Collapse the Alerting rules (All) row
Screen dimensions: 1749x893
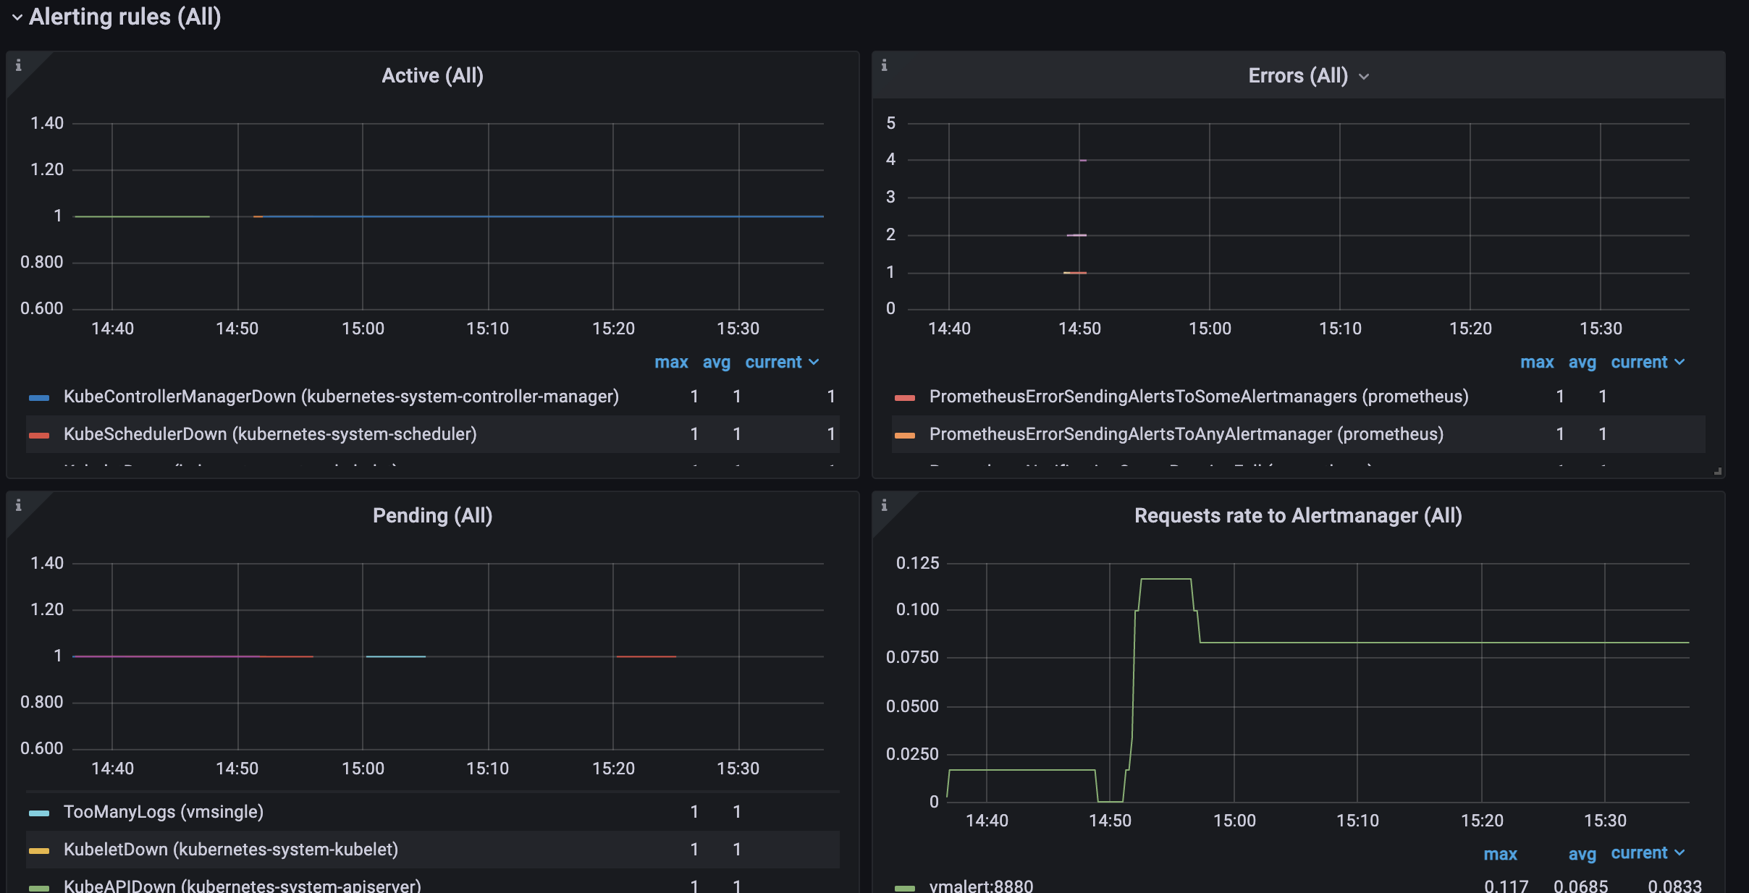point(17,17)
